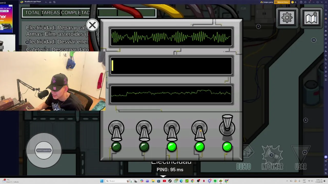
Task: Tap the USAR action button
Action: [301, 158]
